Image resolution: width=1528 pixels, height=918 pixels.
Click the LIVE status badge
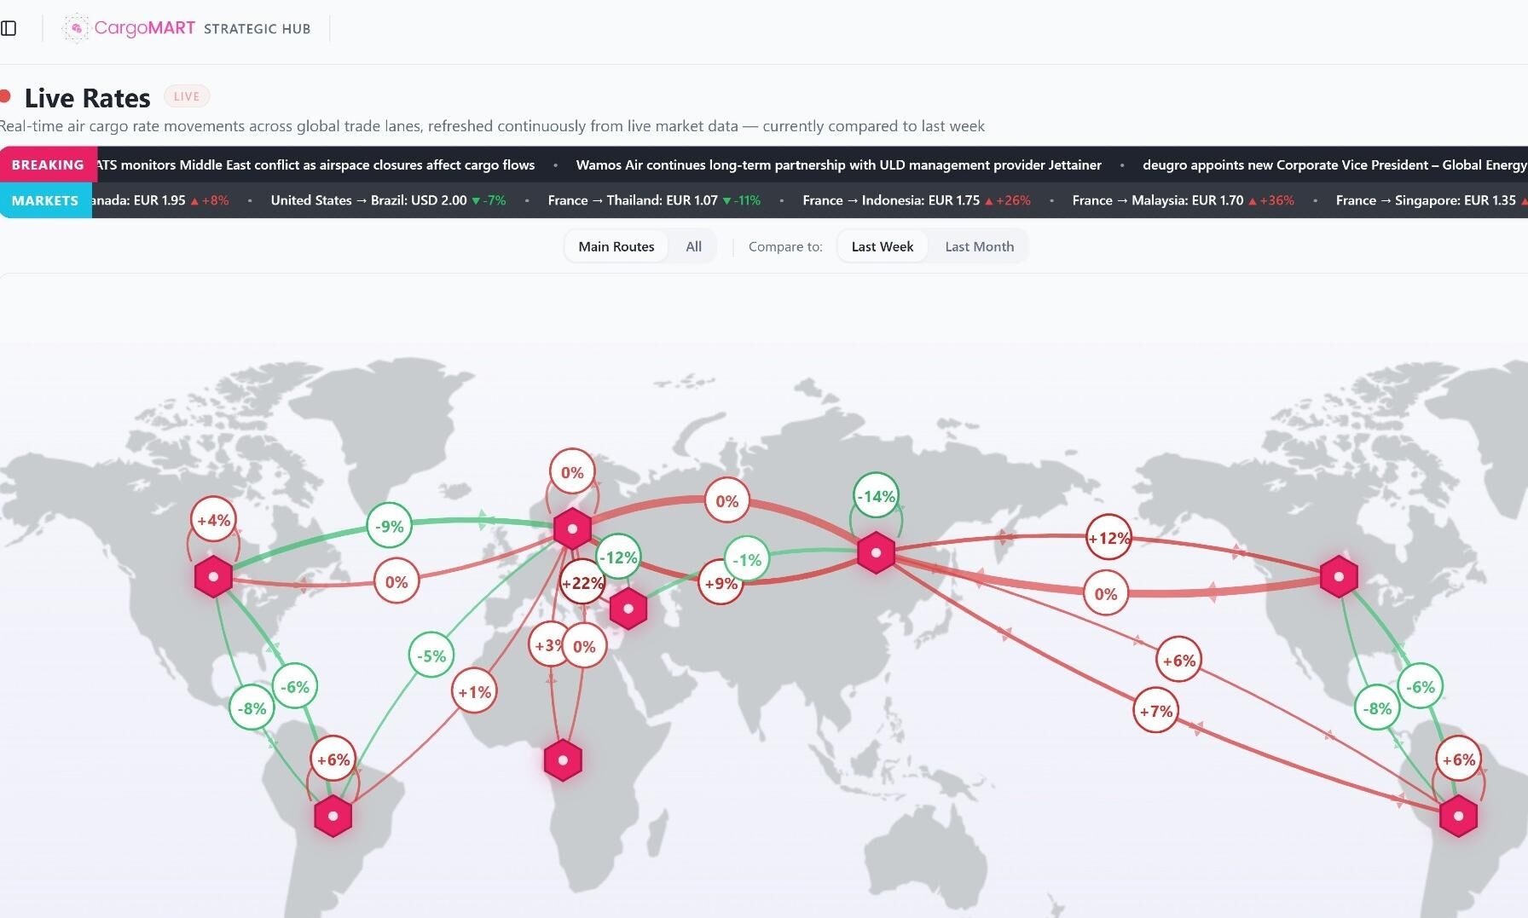point(187,96)
